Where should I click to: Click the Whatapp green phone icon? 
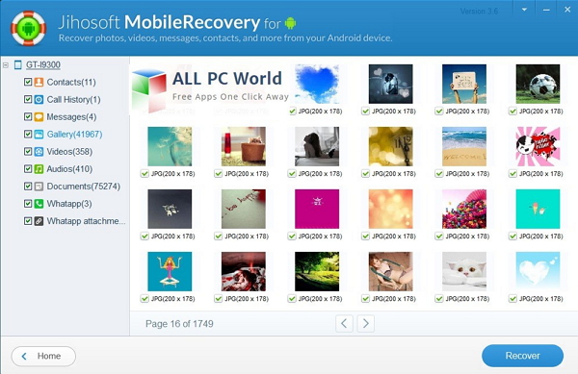[x=39, y=204]
